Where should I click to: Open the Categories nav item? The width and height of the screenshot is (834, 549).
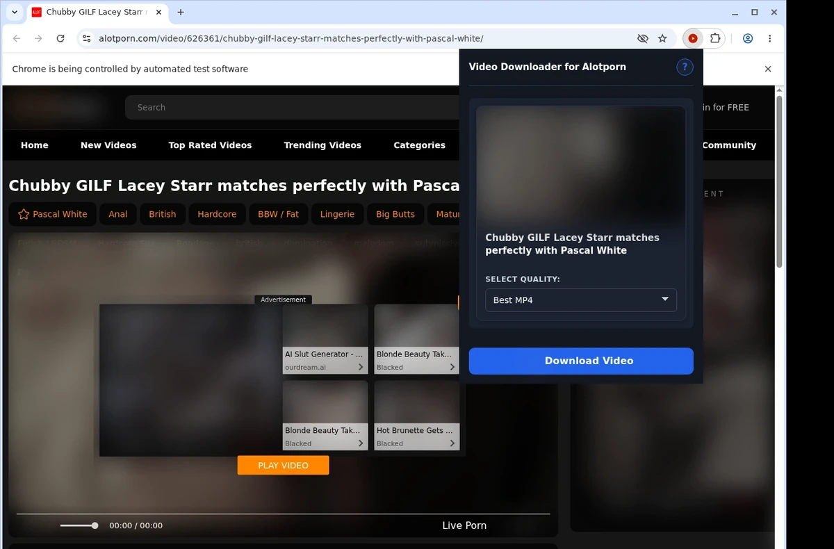click(x=419, y=145)
